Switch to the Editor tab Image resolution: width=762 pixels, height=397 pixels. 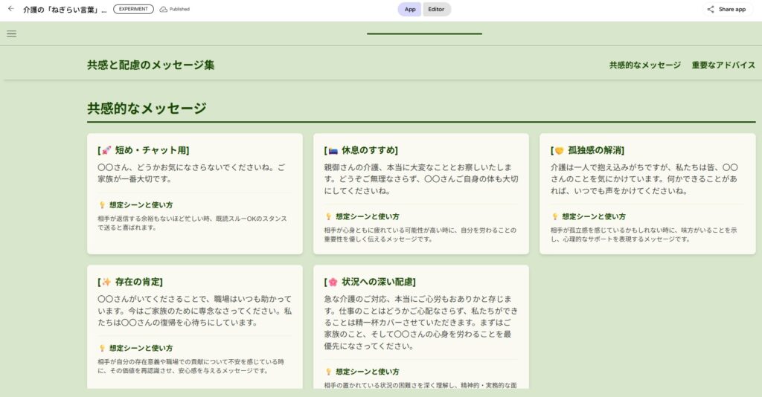click(x=437, y=10)
